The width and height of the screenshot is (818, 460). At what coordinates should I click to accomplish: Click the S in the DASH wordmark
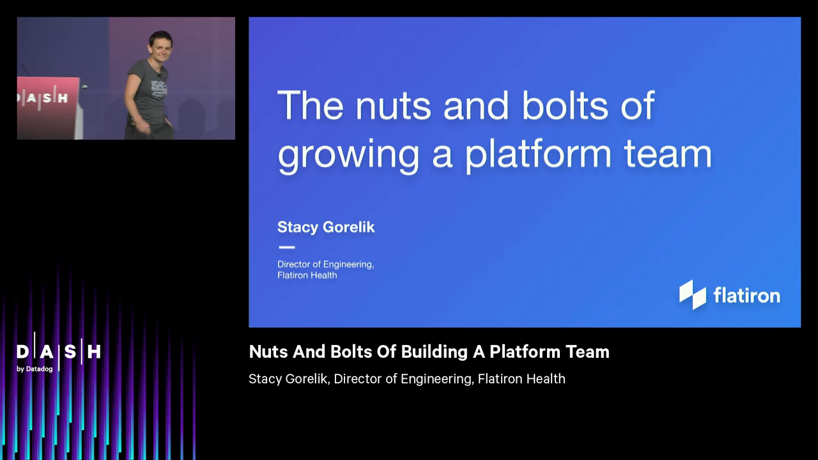point(70,352)
